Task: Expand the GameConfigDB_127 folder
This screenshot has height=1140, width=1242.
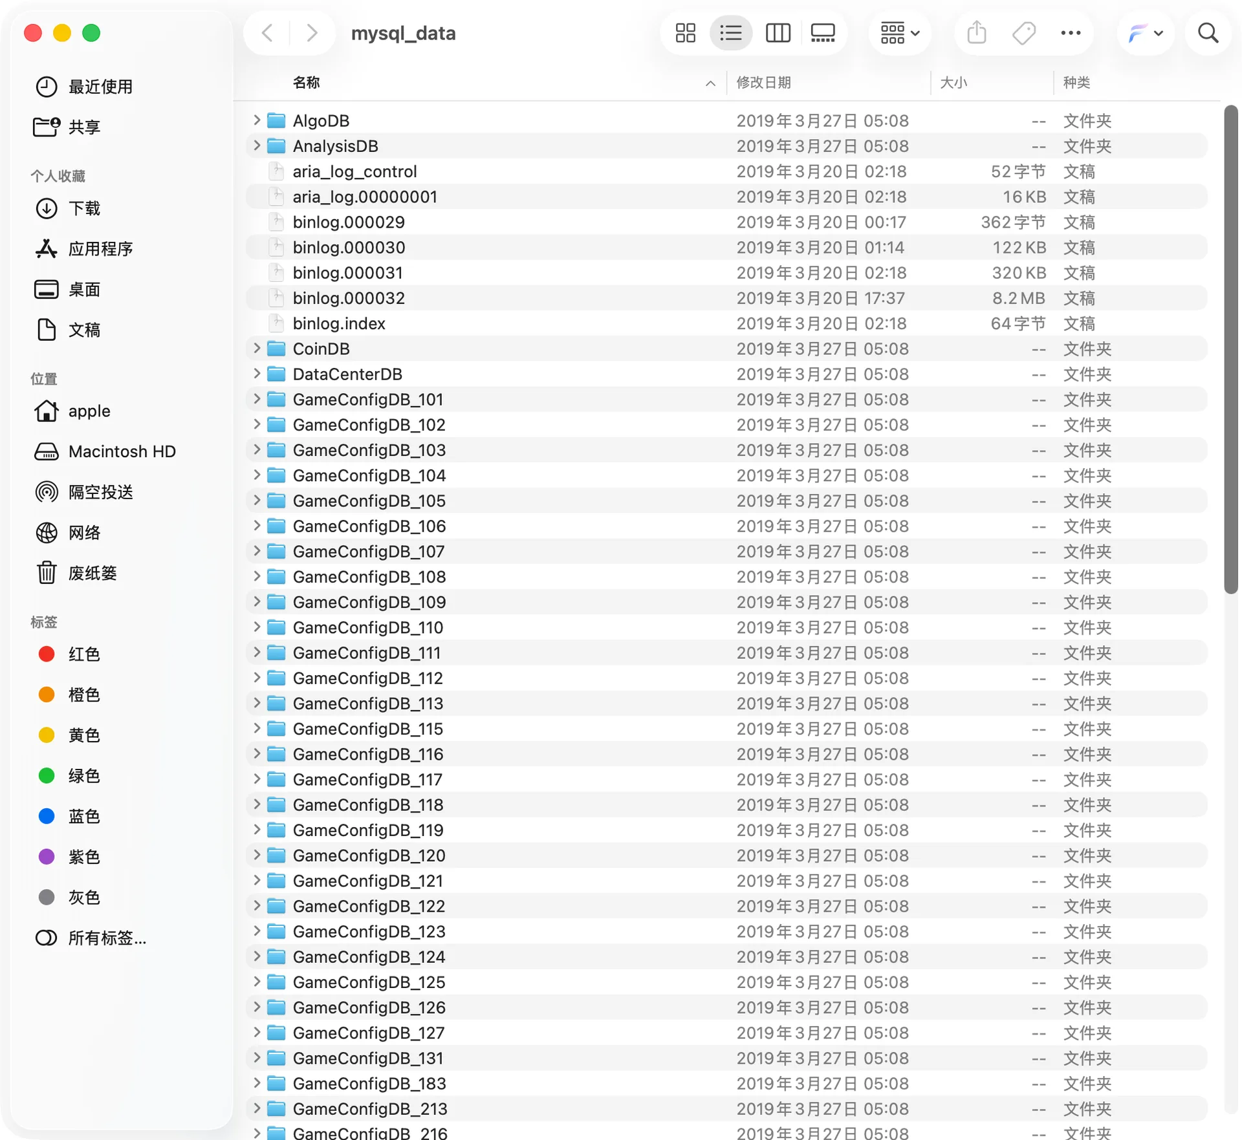Action: 257,1033
